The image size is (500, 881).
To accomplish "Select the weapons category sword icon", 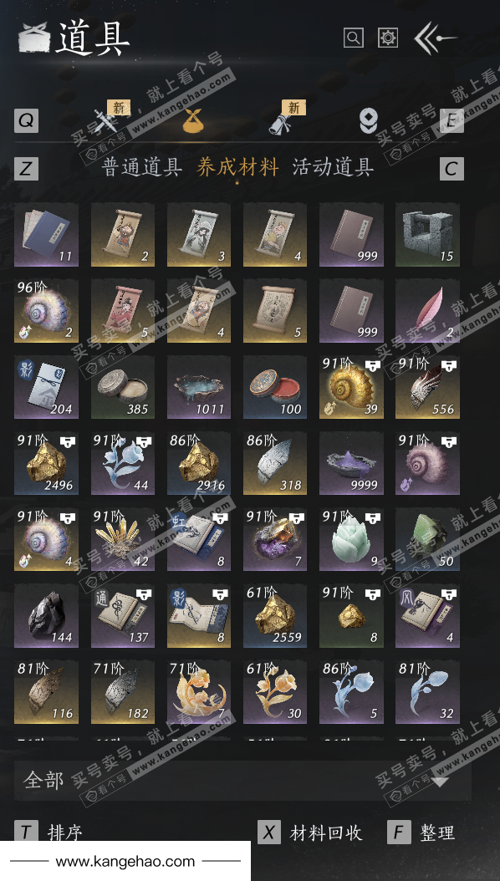I will tap(105, 121).
